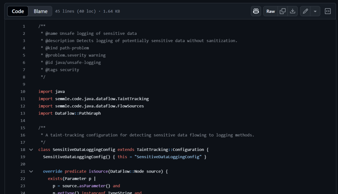This screenshot has width=338, height=194.
Task: Select line number 22 in gutter
Action: tap(23, 179)
